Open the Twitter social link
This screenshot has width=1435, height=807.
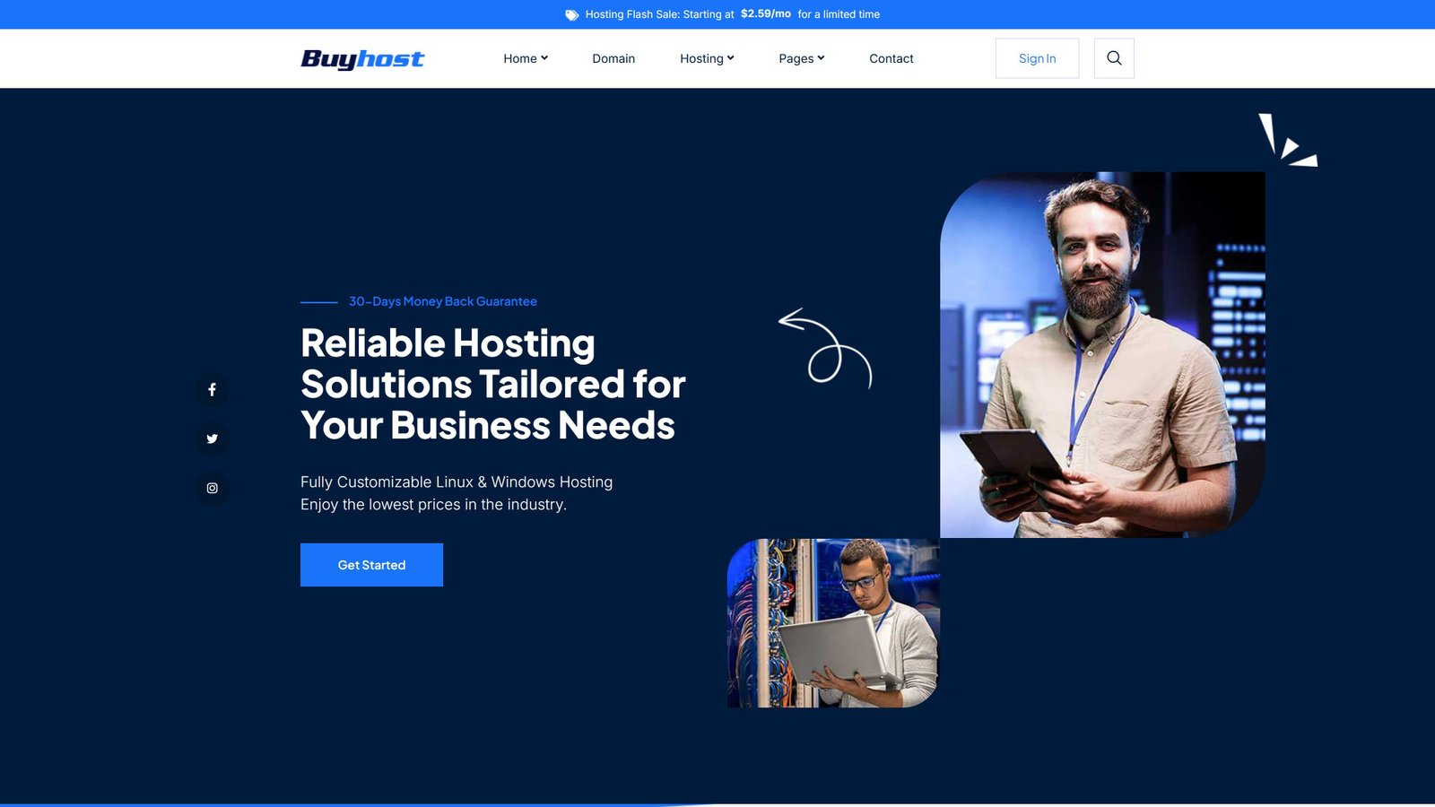pos(212,439)
